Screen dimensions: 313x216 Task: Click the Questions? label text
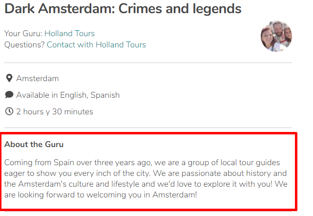[24, 44]
